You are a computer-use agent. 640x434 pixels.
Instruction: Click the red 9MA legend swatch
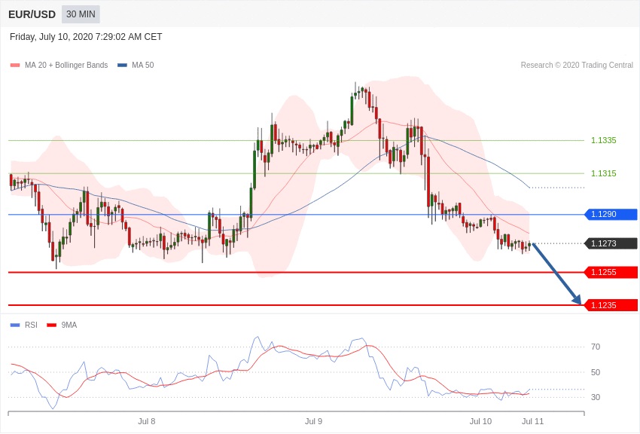pos(51,325)
